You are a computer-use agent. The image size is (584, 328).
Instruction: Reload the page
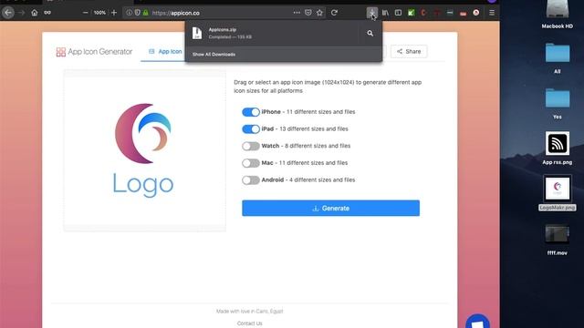[334, 13]
